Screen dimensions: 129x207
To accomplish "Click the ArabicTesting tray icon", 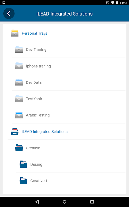I will [19, 115].
